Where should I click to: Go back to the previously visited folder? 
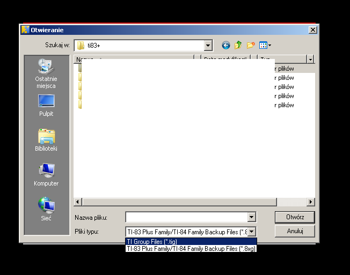(226, 46)
